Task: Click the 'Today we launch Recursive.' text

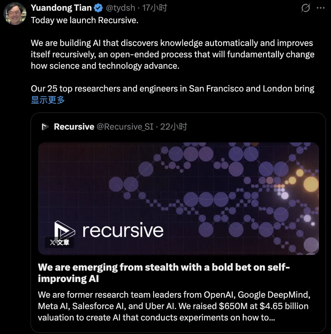Action: [x=85, y=20]
